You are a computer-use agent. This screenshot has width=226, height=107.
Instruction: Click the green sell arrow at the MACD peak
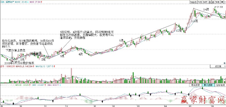point(202,88)
